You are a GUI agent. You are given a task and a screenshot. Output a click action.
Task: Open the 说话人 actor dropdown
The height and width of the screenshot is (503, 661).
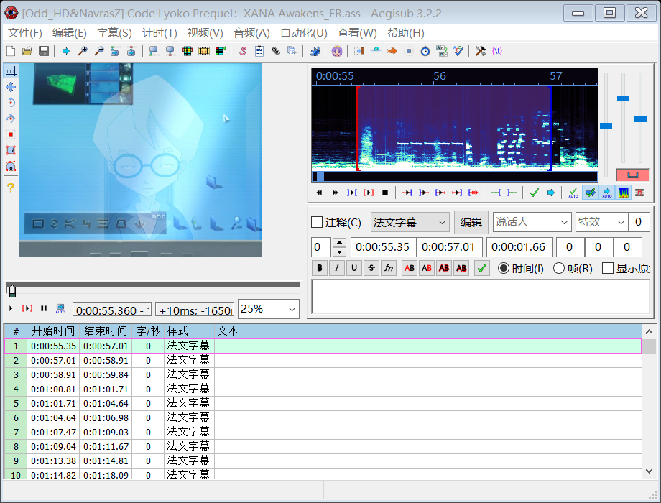click(x=532, y=222)
